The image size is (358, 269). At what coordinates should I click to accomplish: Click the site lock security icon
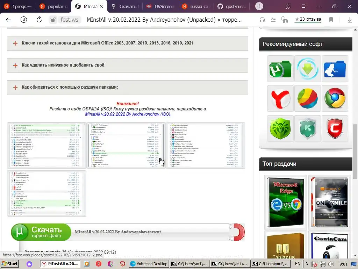(53, 20)
